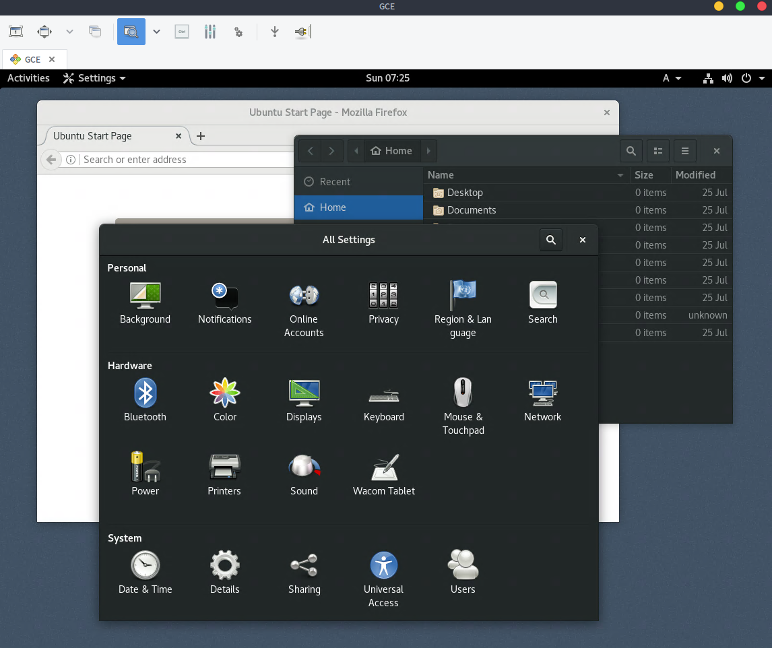Expand the chevron next to the magnifier tool
This screenshot has height=648, width=772.
click(156, 32)
